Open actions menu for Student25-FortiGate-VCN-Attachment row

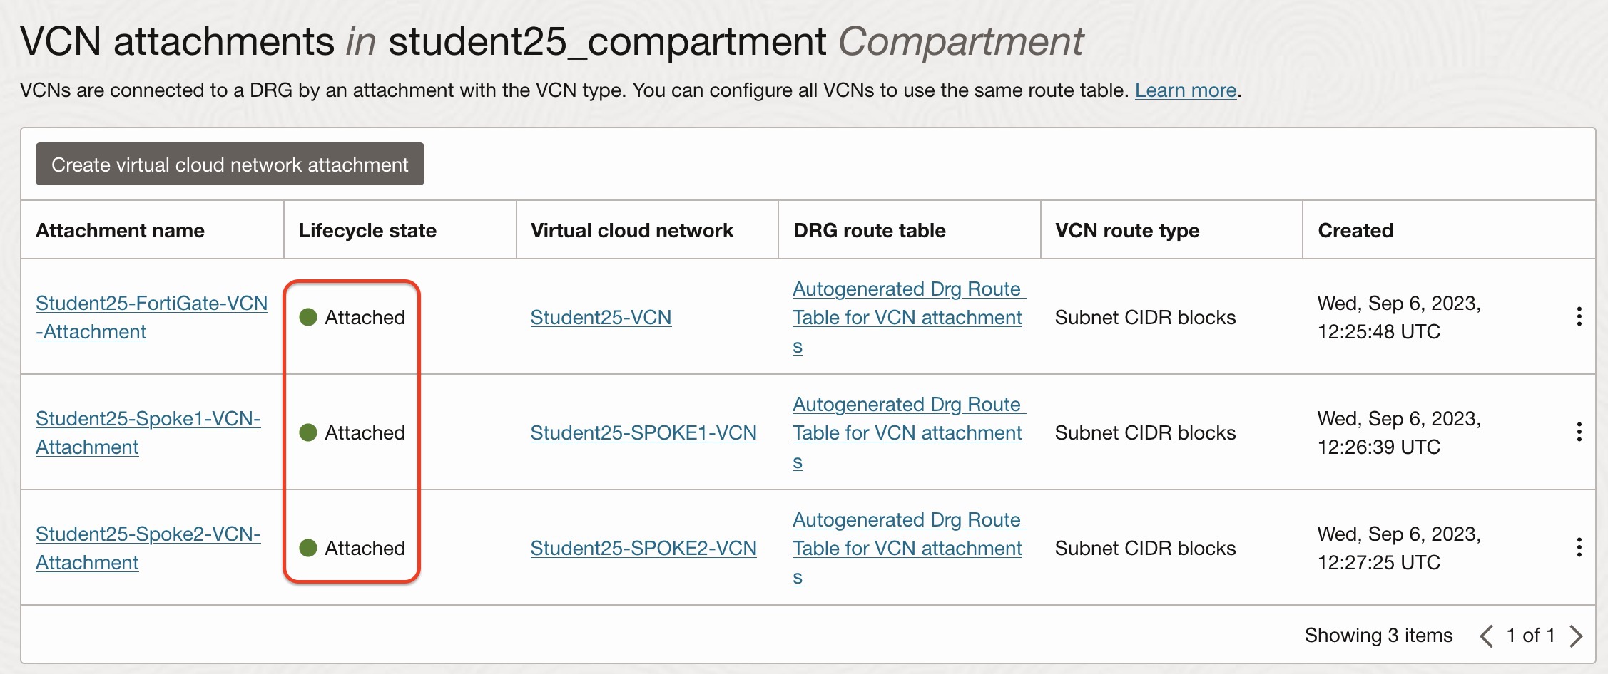1579,316
